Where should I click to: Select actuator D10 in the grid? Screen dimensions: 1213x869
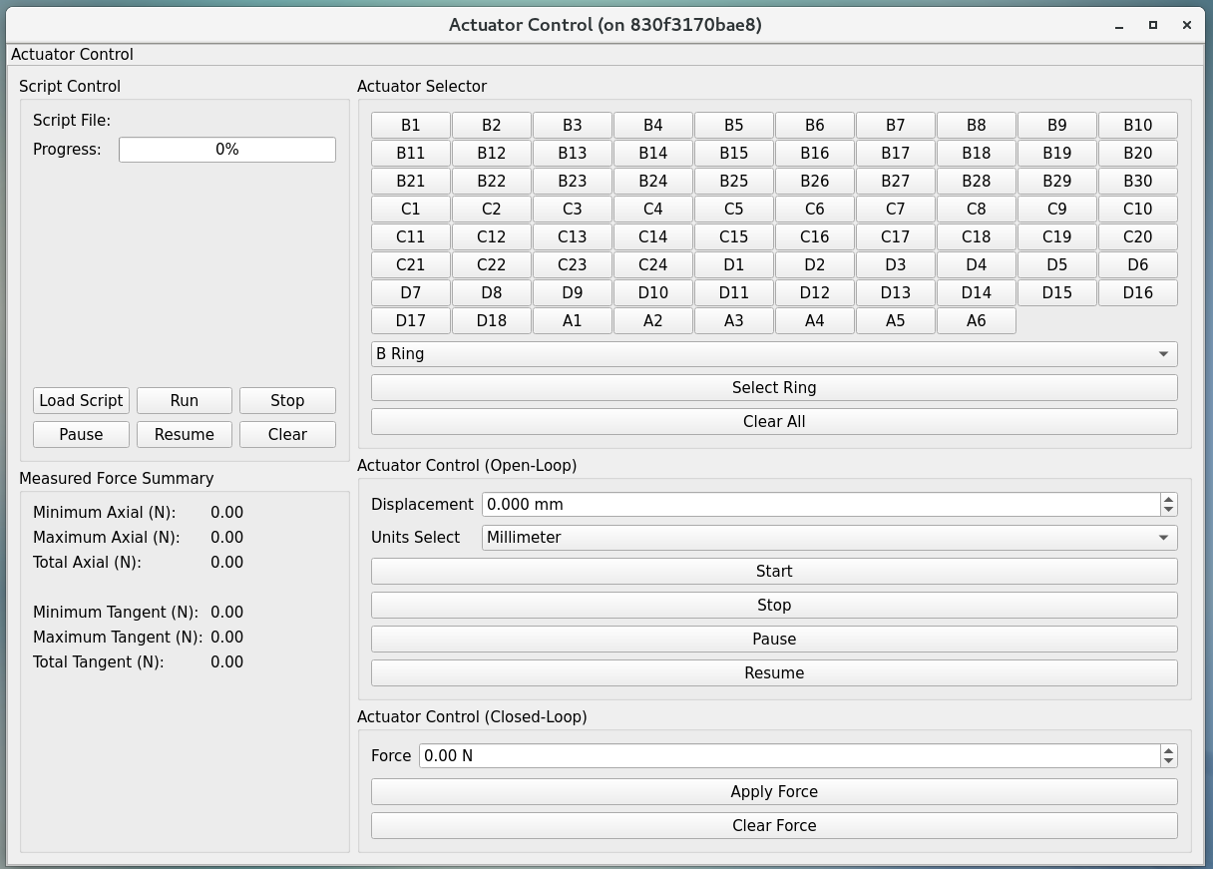coord(652,292)
